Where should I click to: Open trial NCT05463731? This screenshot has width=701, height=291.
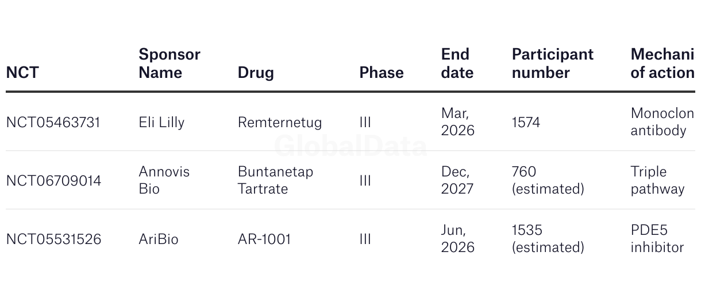pos(53,123)
